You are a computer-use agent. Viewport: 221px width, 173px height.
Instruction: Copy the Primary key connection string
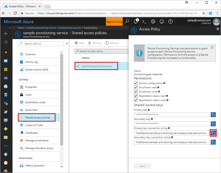tap(213, 133)
